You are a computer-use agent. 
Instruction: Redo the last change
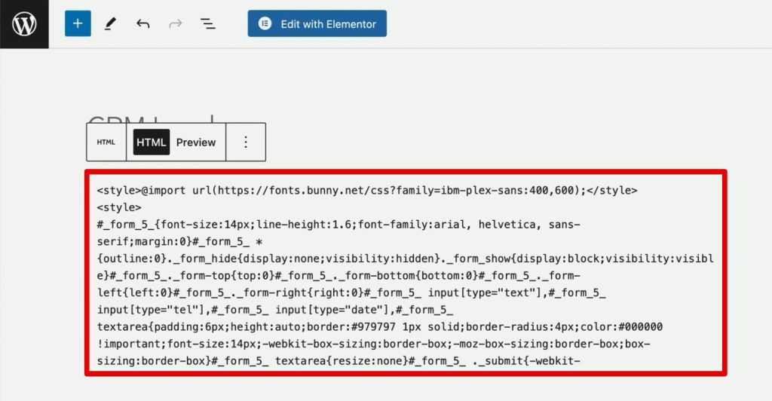175,23
